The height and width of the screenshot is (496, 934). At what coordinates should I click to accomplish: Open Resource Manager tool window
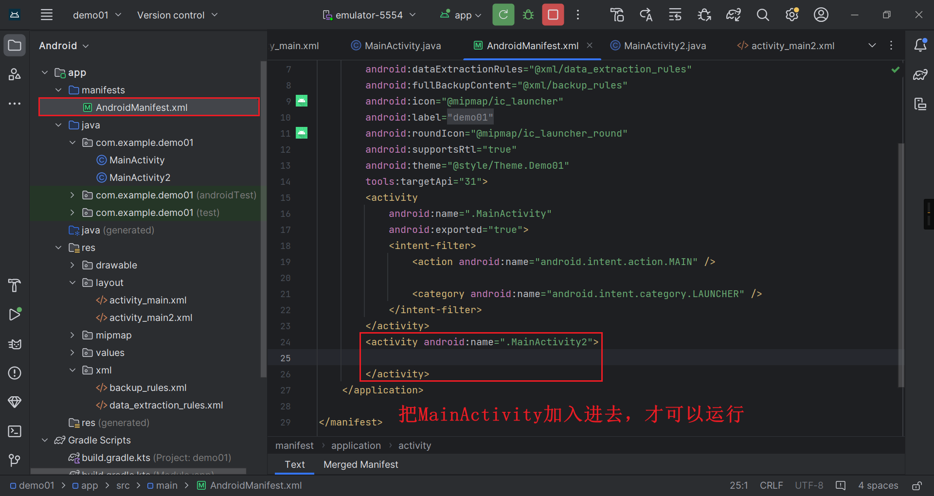pos(15,74)
